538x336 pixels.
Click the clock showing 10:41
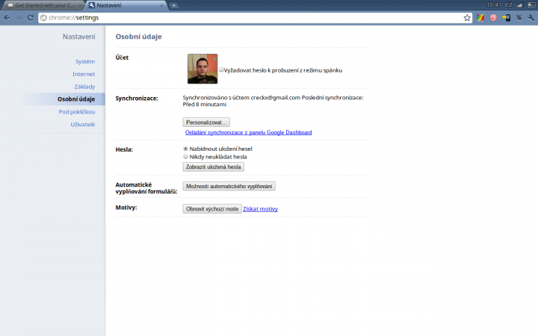pos(494,5)
